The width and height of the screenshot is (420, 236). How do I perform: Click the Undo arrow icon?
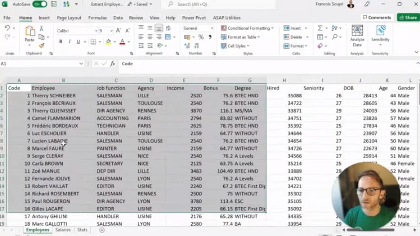[x=7, y=28]
